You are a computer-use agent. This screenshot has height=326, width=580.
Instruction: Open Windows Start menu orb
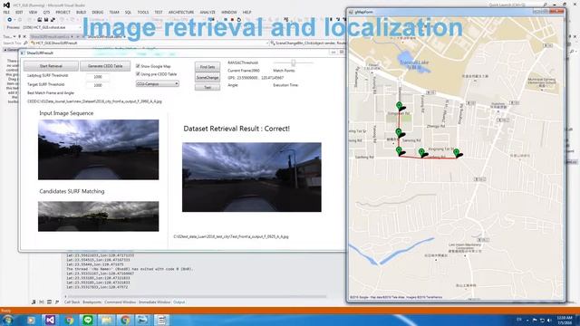point(8,320)
